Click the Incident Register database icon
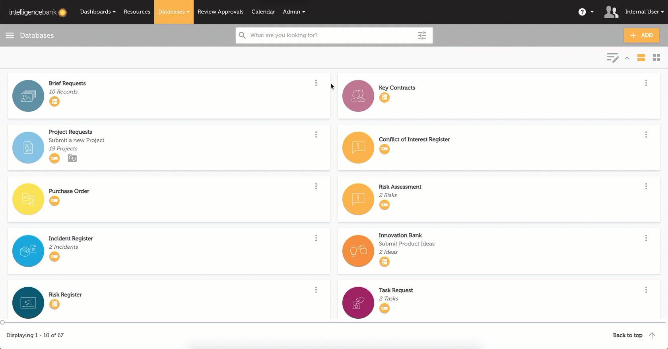This screenshot has width=668, height=349. point(28,251)
